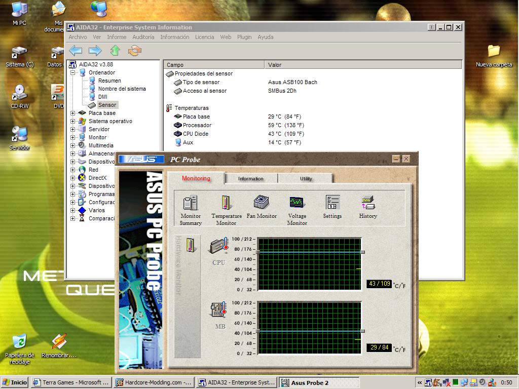Expand the Monitor tree node
Screen dimensions: 519x389
pyautogui.click(x=73, y=137)
